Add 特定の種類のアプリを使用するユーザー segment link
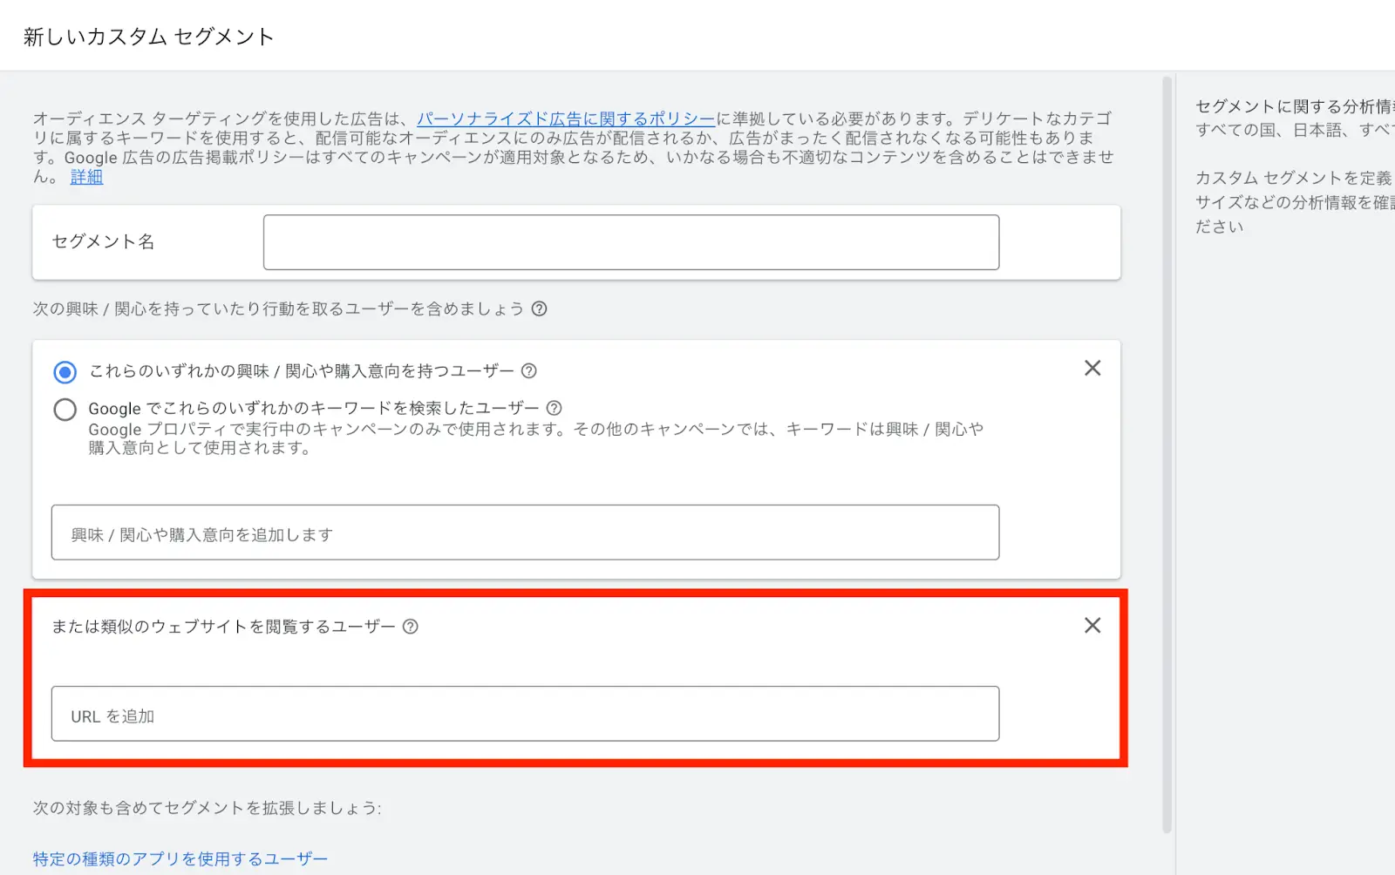Viewport: 1395px width, 875px height. pos(180,859)
